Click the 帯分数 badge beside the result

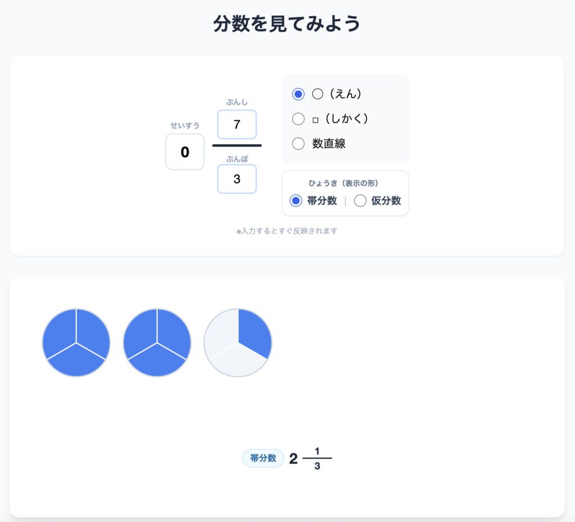point(263,458)
